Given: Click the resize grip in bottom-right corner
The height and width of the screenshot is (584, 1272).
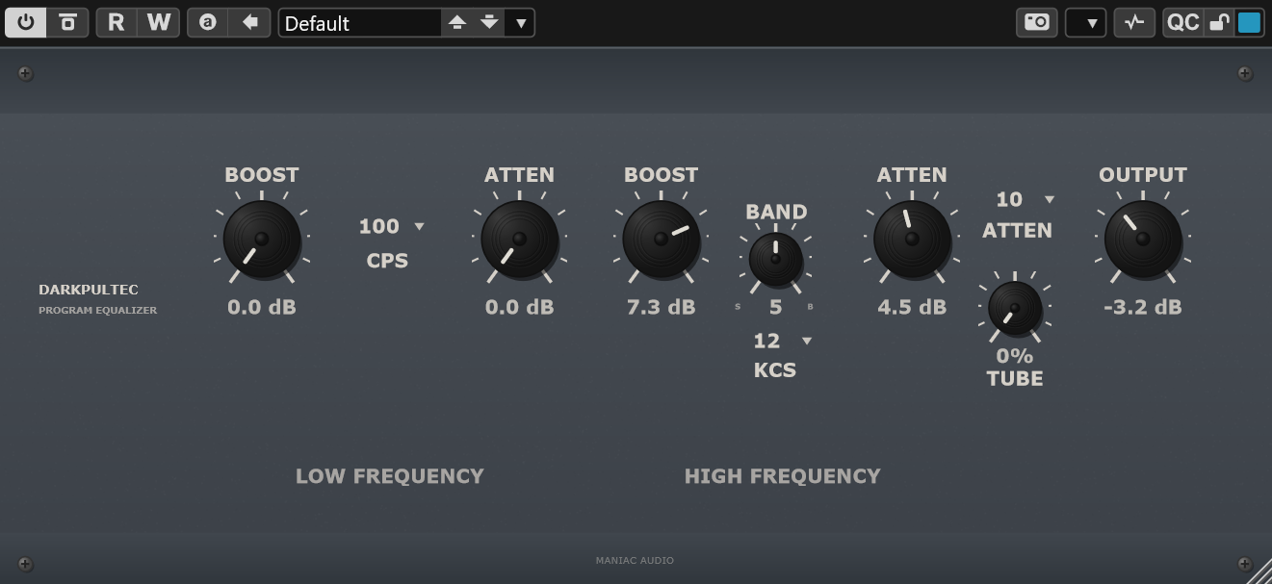Looking at the screenshot, I should click(x=1259, y=572).
